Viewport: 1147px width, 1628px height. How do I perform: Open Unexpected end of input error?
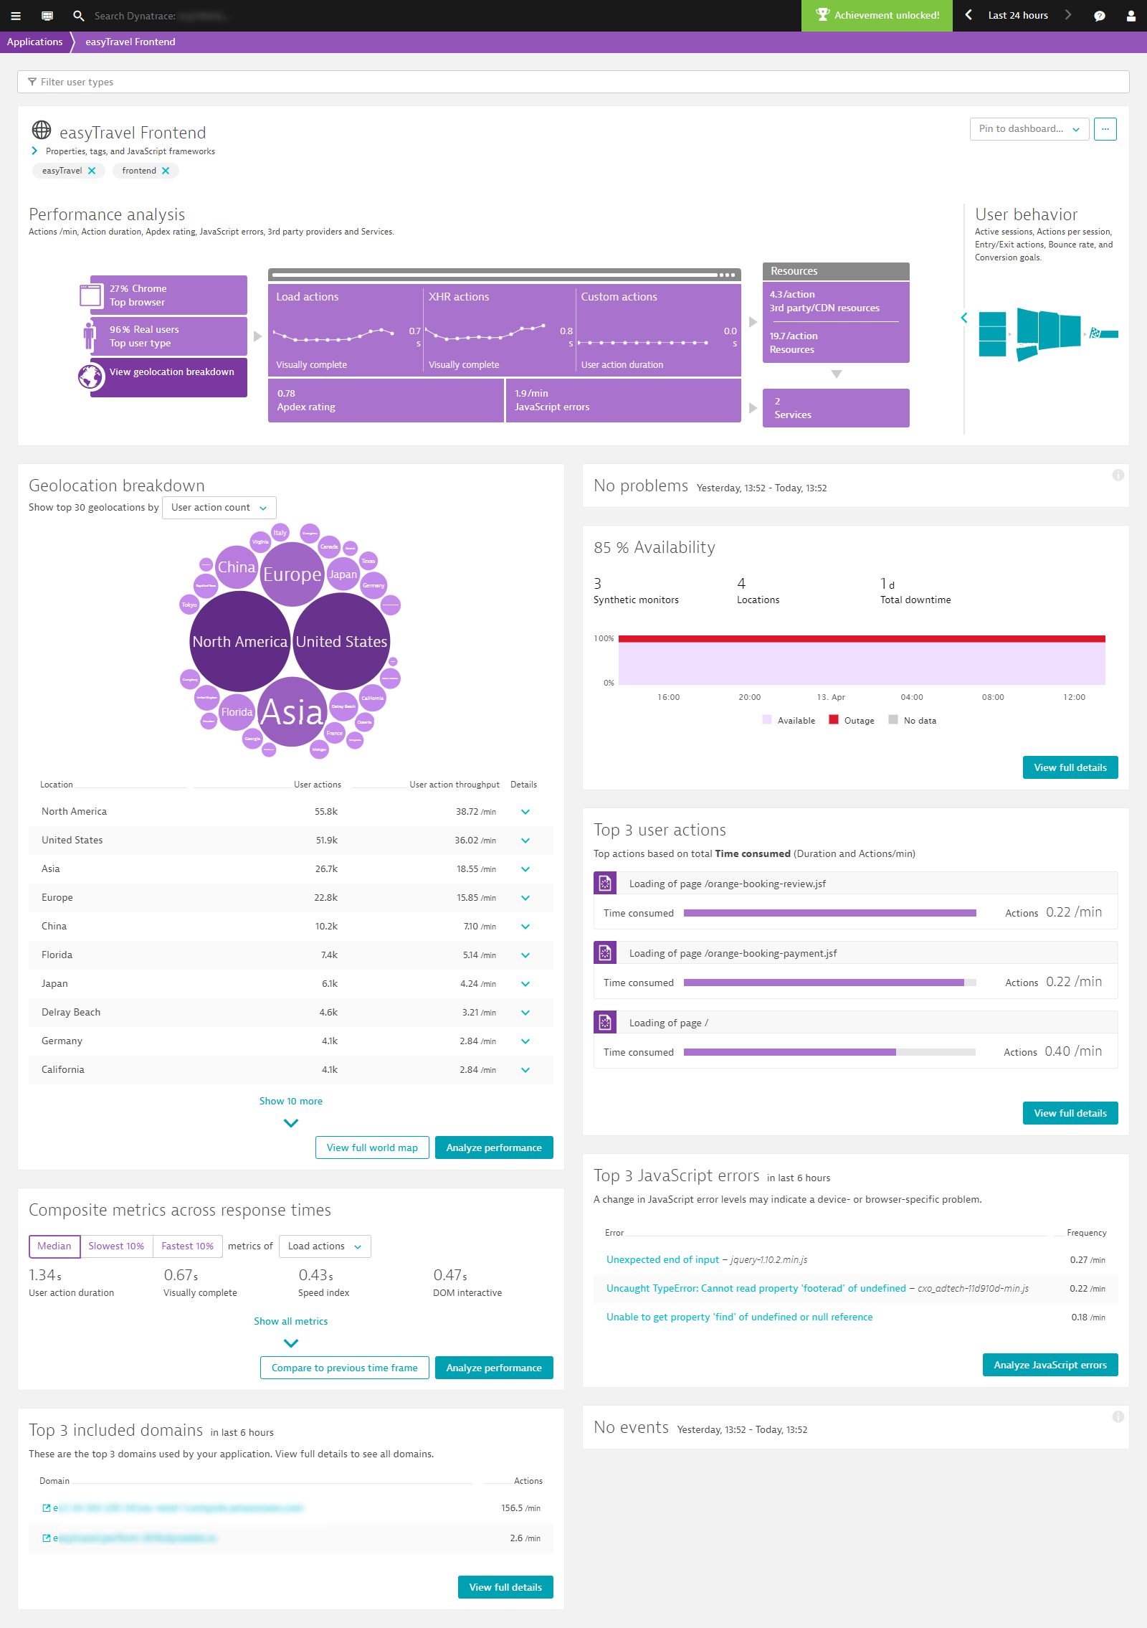pyautogui.click(x=662, y=1260)
